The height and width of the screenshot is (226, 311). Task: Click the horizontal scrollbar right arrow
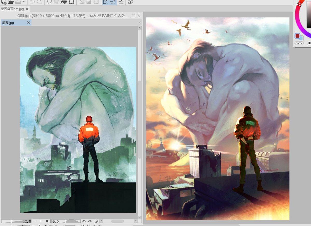tap(136, 221)
